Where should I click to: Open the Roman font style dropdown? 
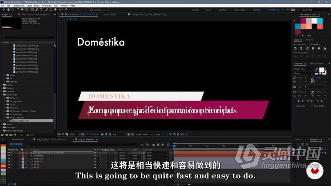[304, 73]
